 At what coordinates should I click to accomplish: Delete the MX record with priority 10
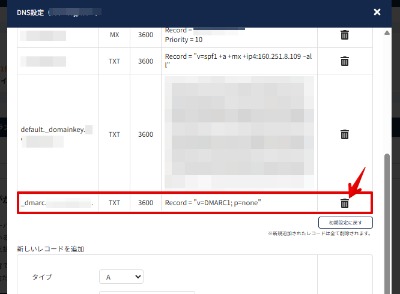(345, 35)
